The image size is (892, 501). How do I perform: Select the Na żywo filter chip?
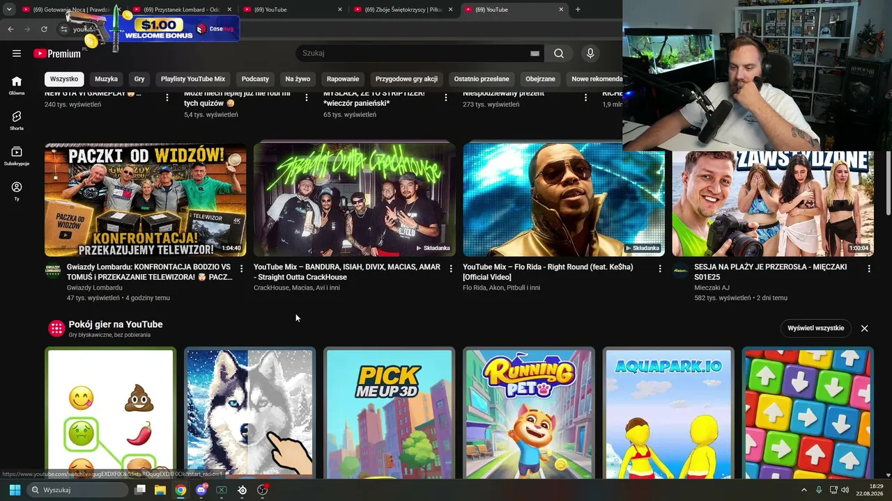coord(298,79)
